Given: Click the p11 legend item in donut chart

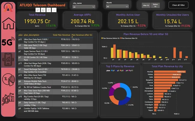Looking at the screenshot, I should click(x=131, y=70).
